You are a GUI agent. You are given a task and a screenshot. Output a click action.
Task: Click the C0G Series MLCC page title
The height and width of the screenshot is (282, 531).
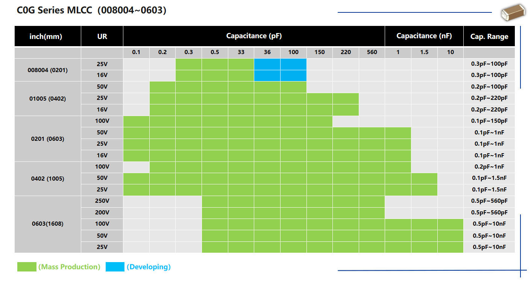[91, 11]
